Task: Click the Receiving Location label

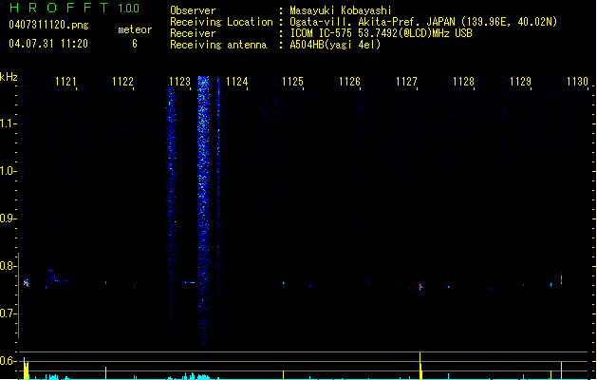Action: (221, 22)
